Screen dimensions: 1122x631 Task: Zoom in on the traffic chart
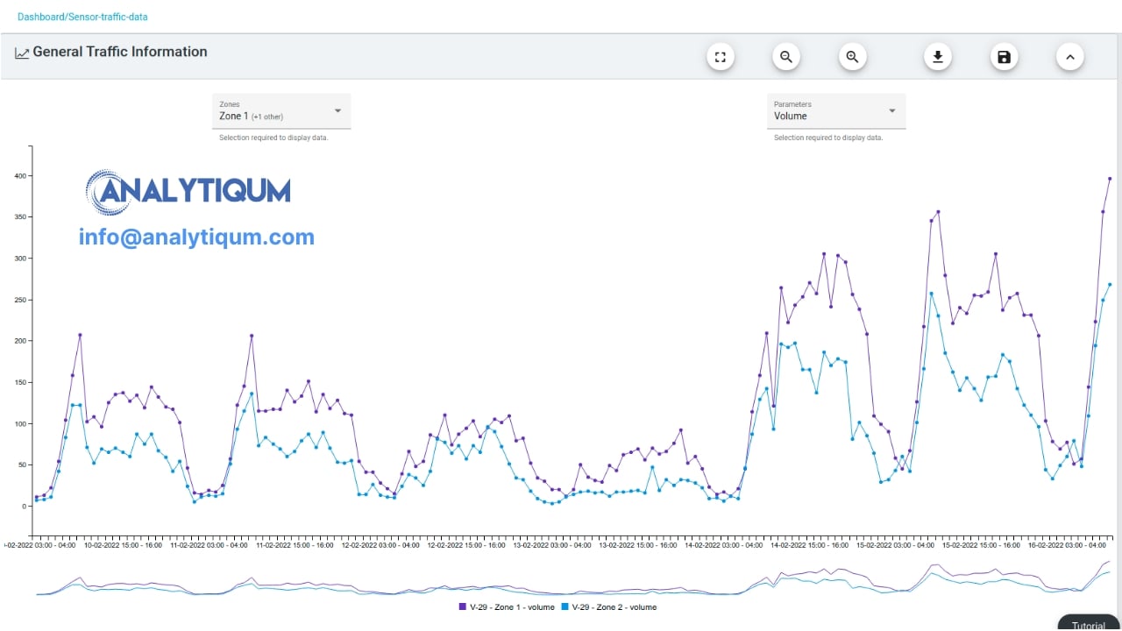852,58
